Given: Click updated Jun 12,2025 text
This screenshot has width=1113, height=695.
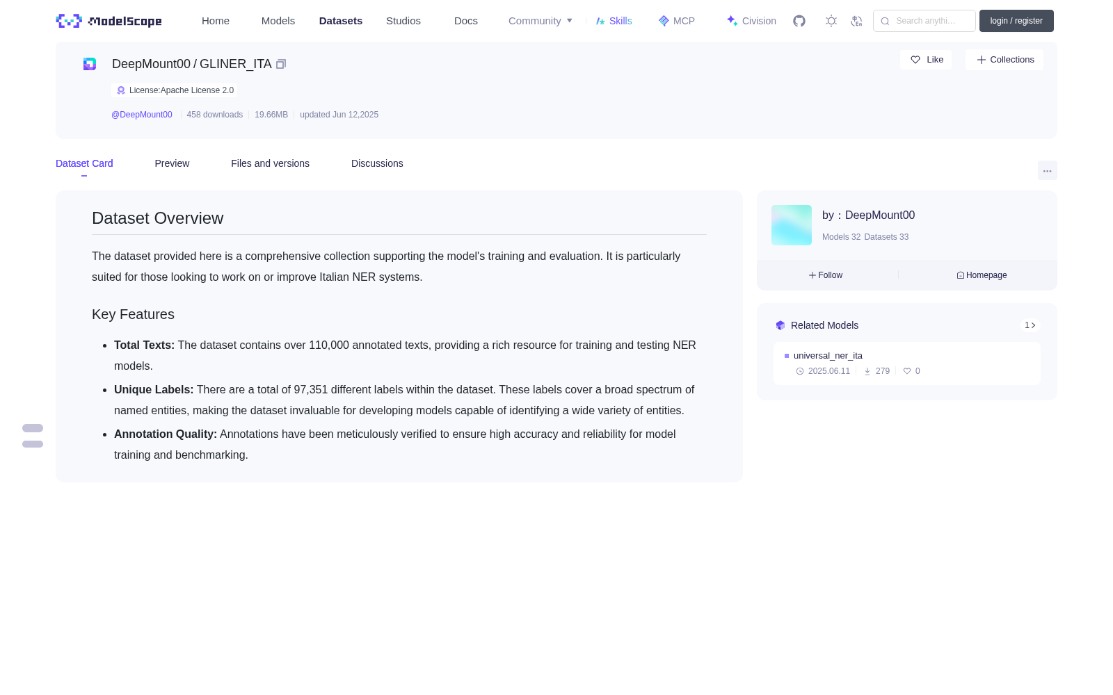Looking at the screenshot, I should click(x=339, y=115).
